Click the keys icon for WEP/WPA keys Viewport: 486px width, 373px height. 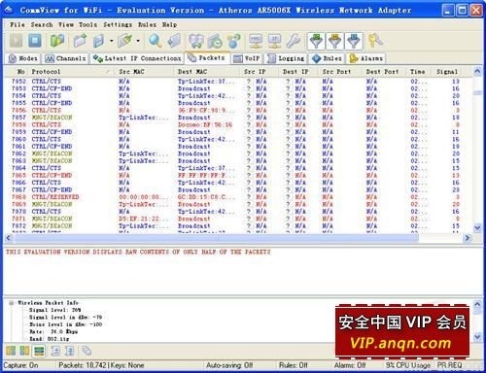tap(375, 41)
